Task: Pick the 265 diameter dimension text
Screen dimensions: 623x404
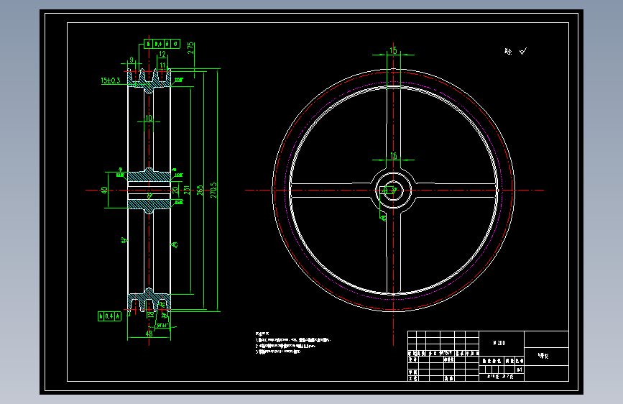Action: tap(200, 190)
